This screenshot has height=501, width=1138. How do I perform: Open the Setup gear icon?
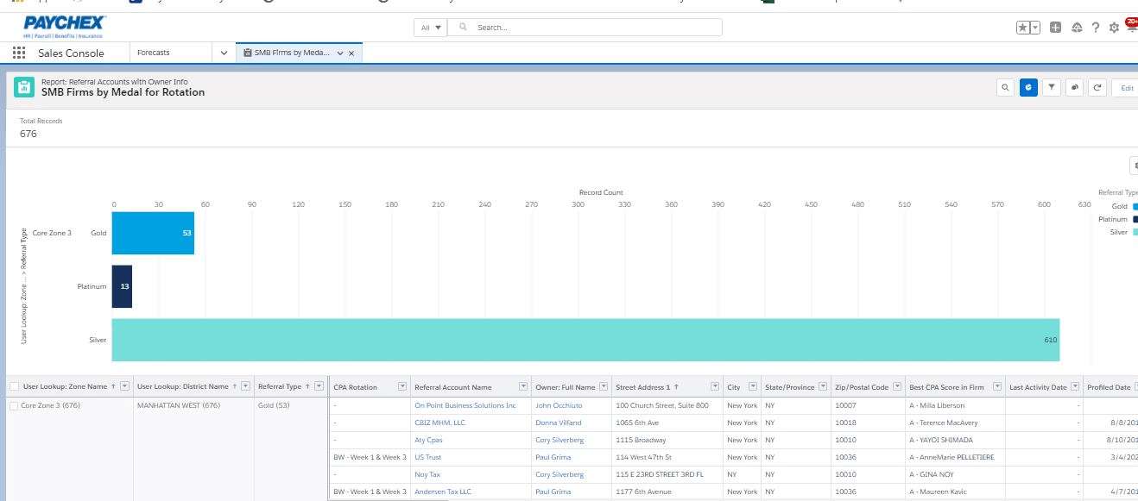click(x=1114, y=28)
